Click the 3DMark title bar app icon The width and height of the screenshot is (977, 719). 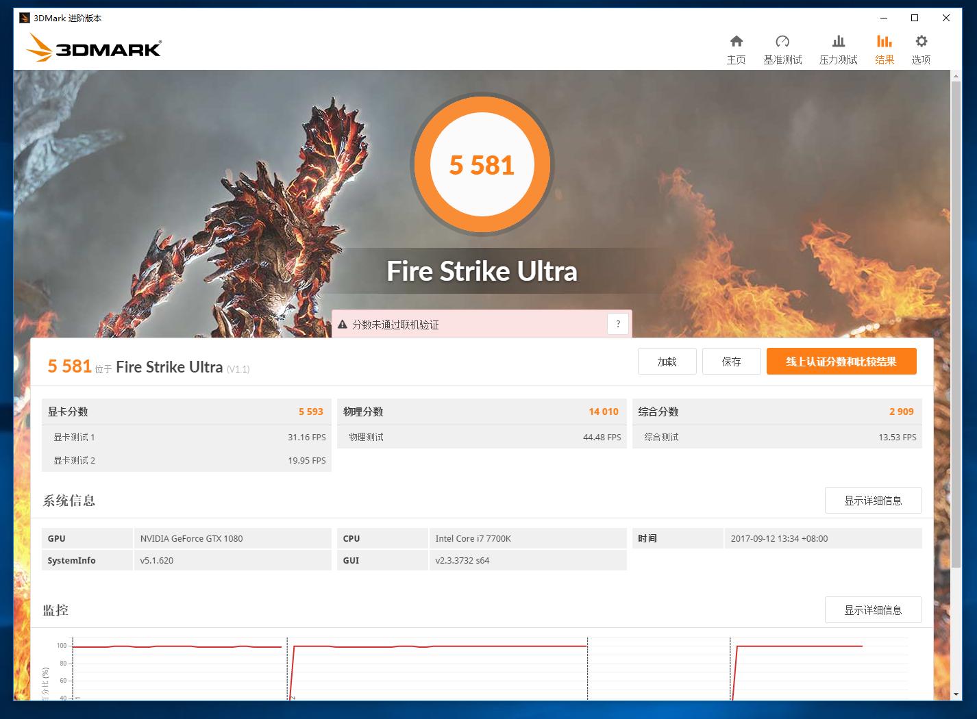tap(25, 18)
